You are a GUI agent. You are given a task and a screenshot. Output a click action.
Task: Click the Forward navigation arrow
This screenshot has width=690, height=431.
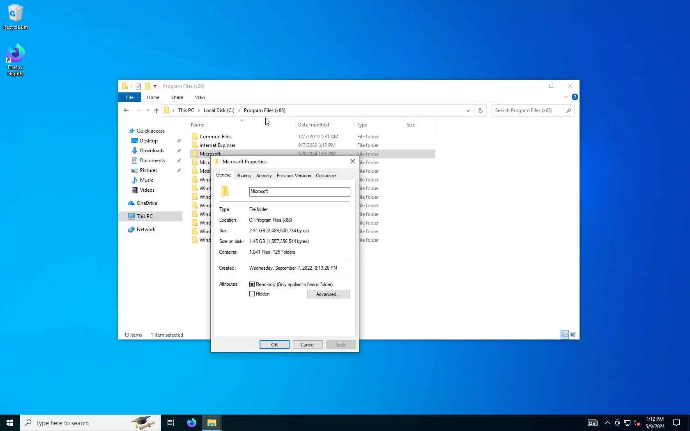(138, 110)
